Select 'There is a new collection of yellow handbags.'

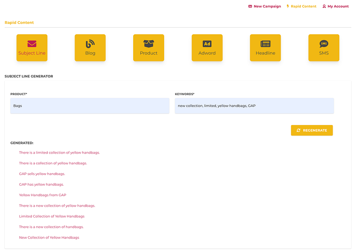(57, 206)
